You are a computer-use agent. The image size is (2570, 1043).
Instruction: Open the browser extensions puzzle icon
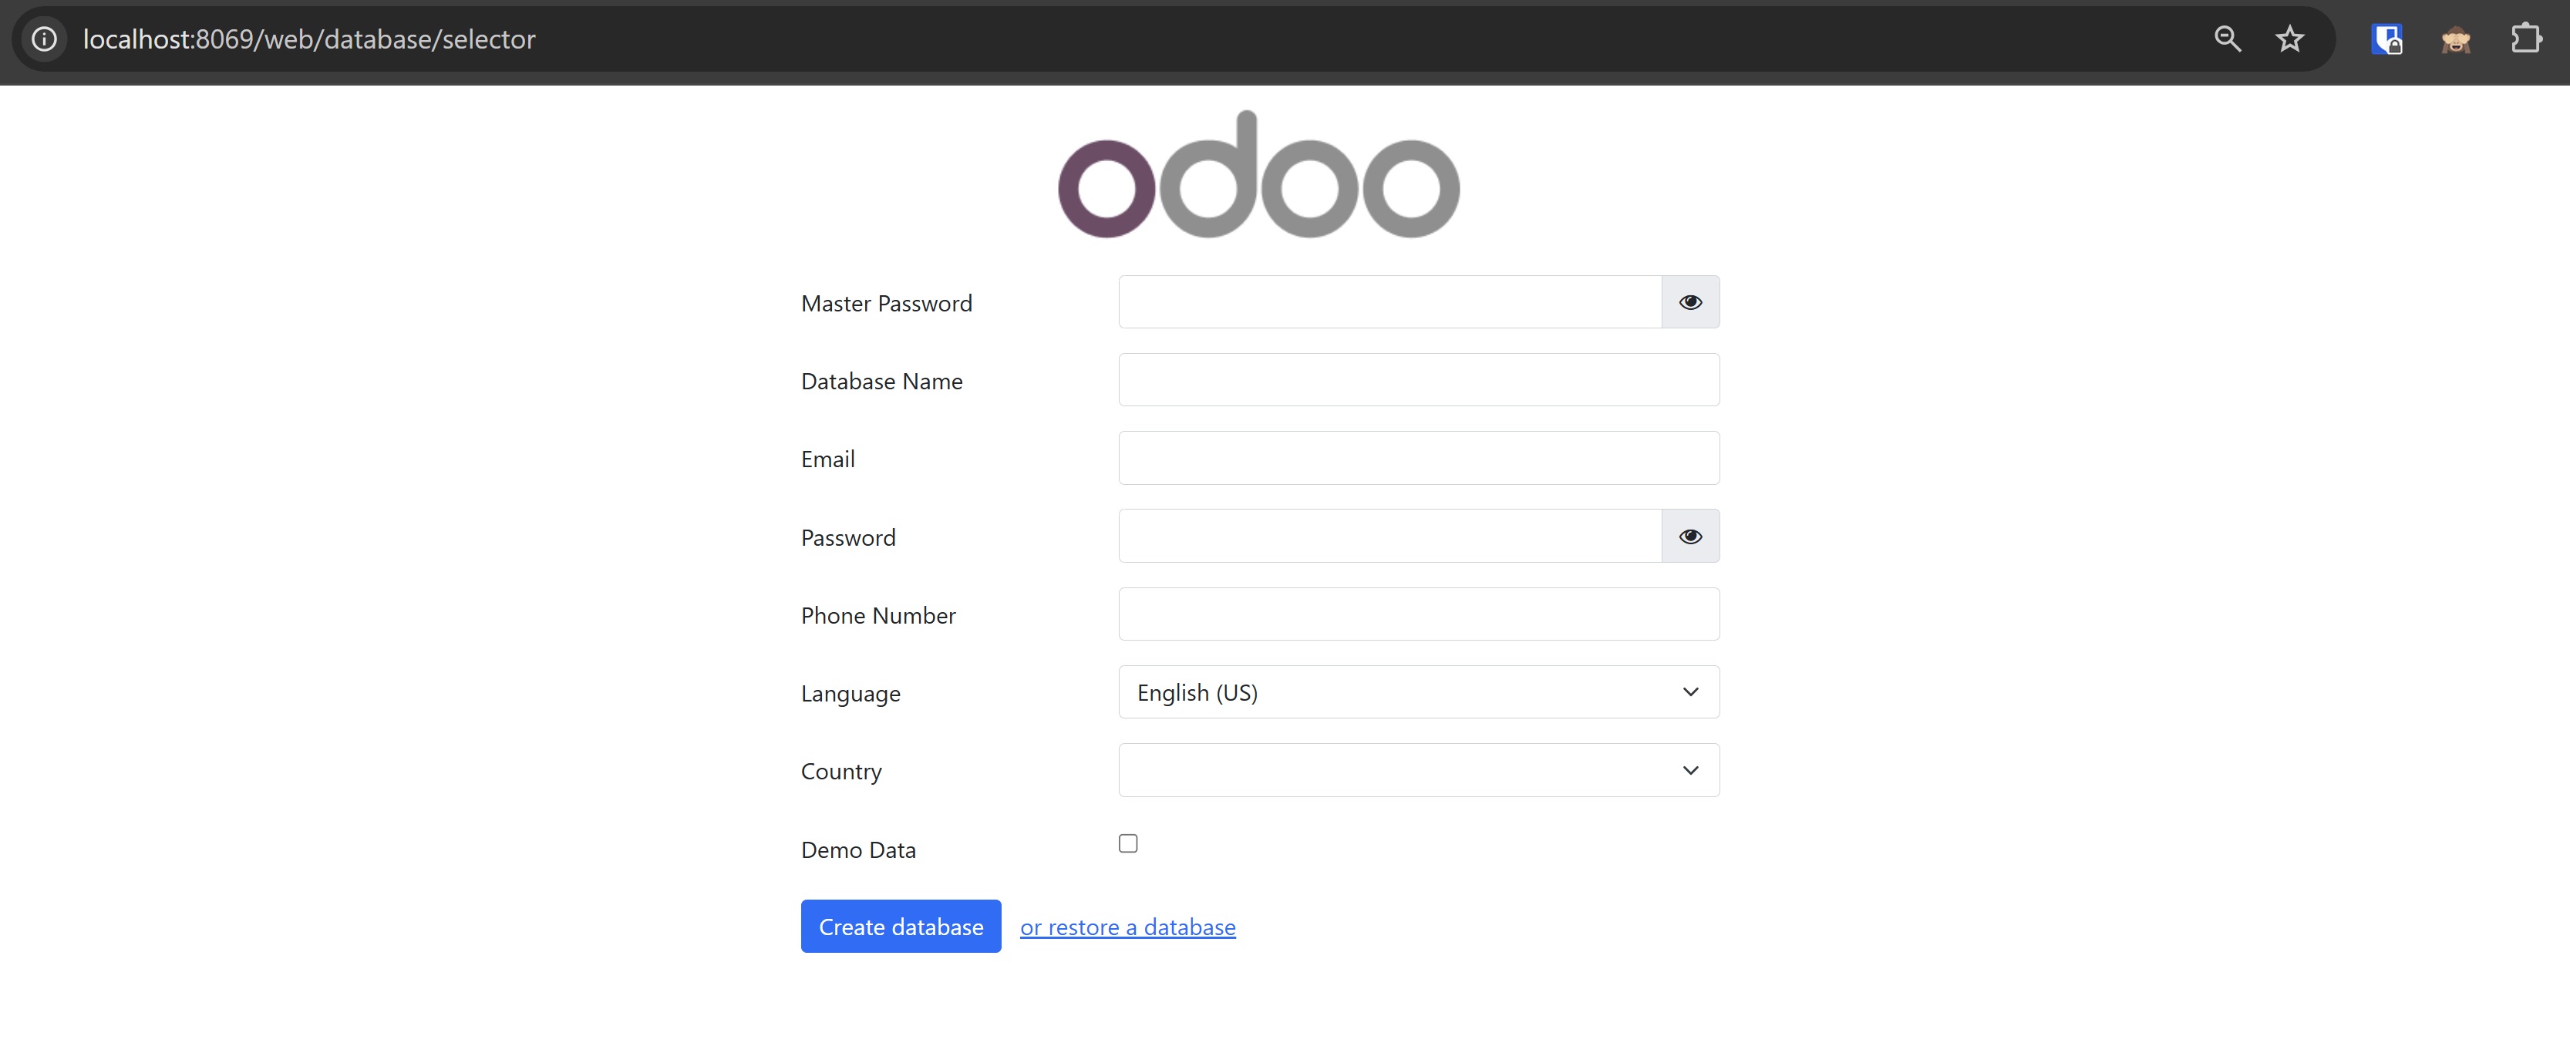click(2528, 39)
